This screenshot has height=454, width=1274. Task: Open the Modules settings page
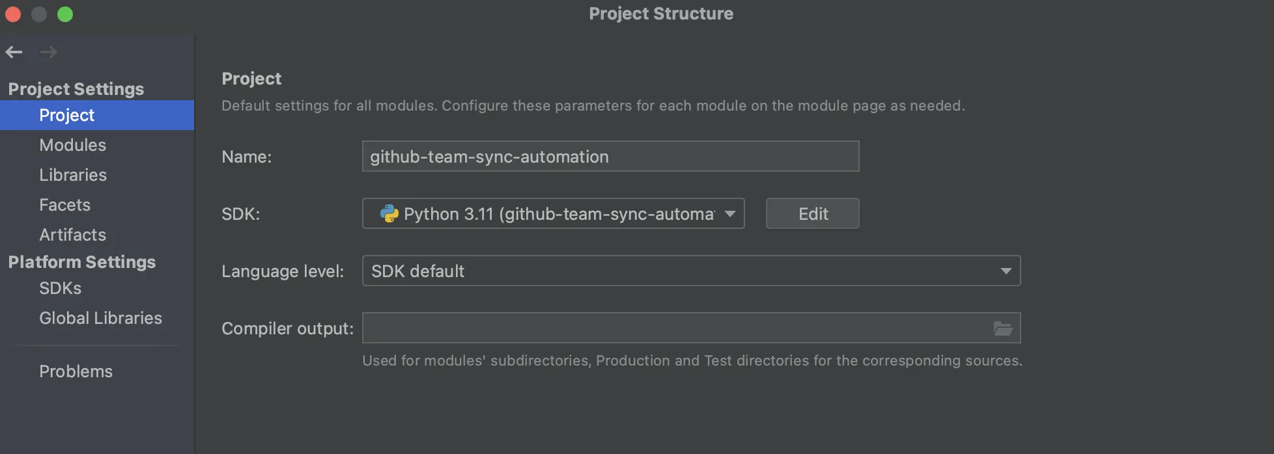pos(72,145)
